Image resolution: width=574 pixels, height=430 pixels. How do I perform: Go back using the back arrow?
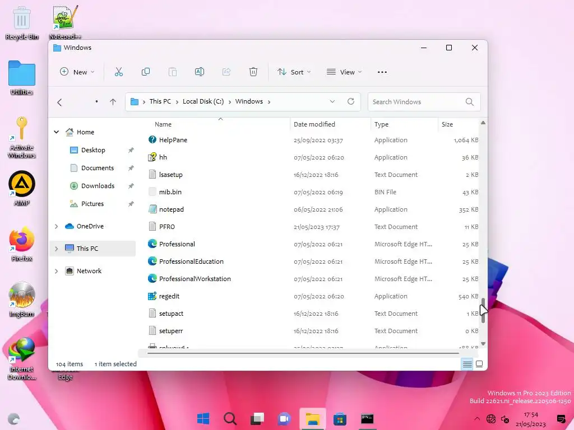(59, 102)
